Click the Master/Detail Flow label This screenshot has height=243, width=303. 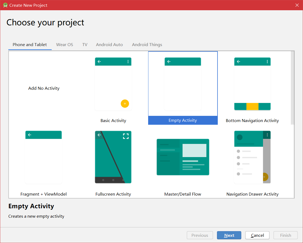coord(183,194)
